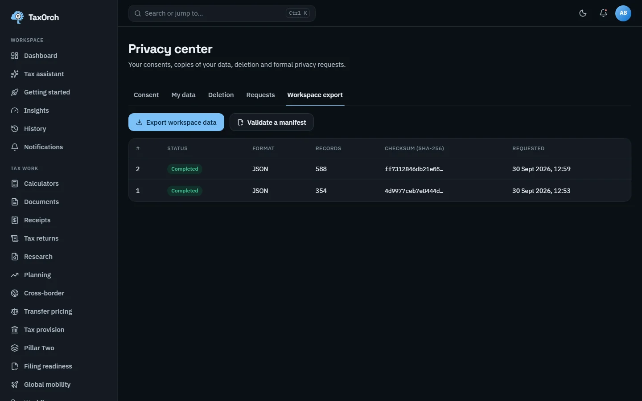Open Dashboard icon in sidebar
This screenshot has height=401, width=642.
coord(15,56)
